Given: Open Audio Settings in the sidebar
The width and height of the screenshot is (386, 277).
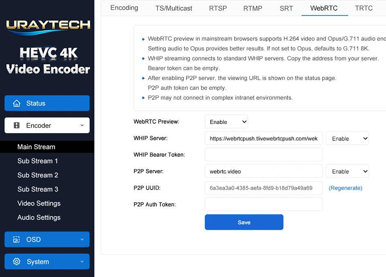Looking at the screenshot, I should click(x=39, y=218).
